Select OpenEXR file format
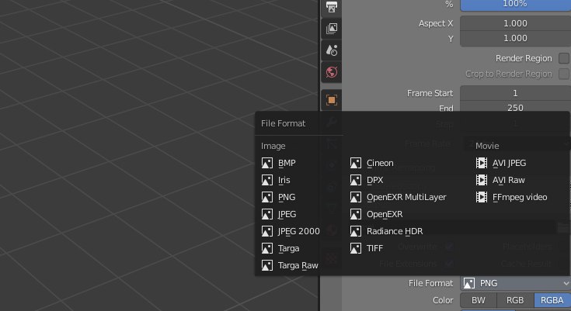The height and width of the screenshot is (311, 571). [x=376, y=214]
